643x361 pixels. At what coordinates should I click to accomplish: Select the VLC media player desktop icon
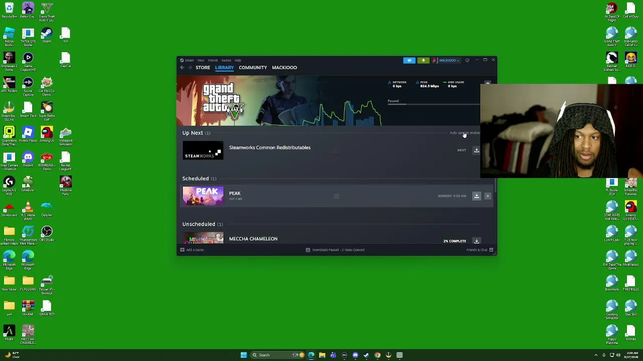click(28, 210)
